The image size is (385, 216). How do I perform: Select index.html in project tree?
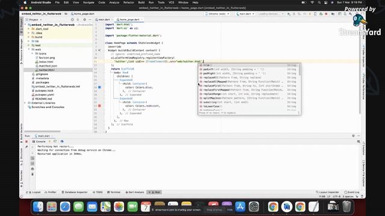click(x=46, y=62)
